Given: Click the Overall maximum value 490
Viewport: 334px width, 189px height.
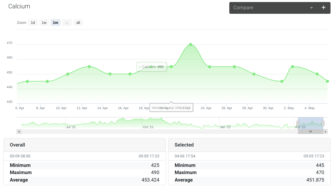Looking at the screenshot, I should point(155,172).
